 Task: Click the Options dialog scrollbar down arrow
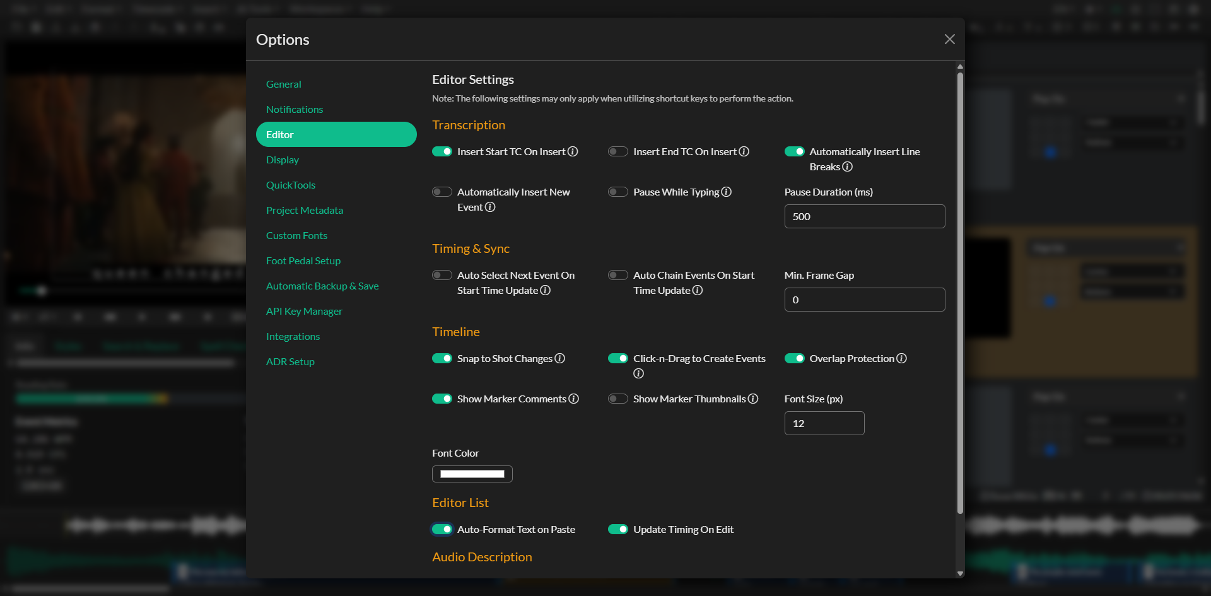(960, 573)
